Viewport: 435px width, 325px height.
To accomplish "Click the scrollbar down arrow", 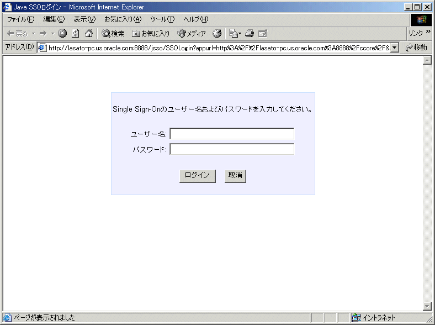I will pyautogui.click(x=427, y=306).
